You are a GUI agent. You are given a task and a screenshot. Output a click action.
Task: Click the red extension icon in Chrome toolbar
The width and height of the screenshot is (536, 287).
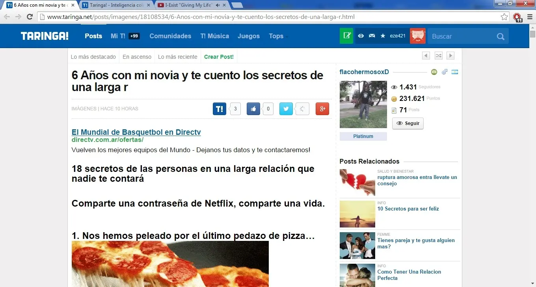(517, 17)
